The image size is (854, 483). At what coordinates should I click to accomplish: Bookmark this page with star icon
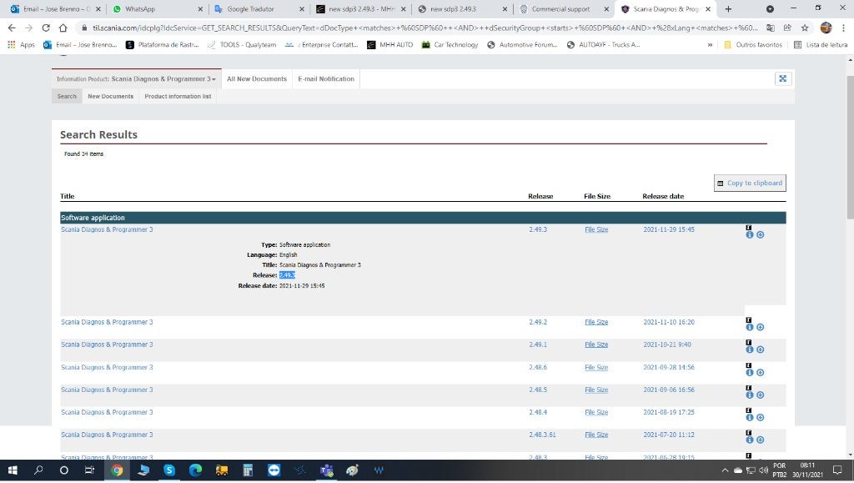pos(805,28)
